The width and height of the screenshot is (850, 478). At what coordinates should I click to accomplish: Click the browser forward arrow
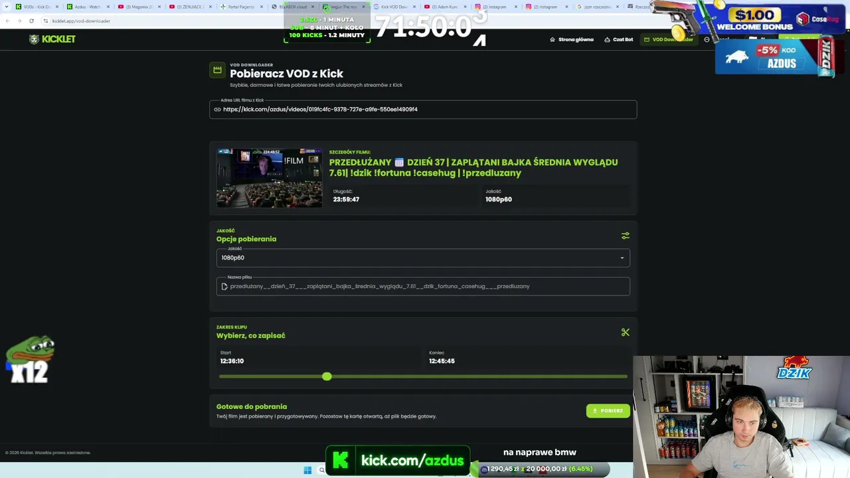click(x=19, y=21)
